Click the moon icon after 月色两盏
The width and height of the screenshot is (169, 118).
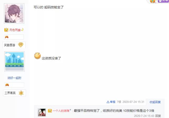pos(22,29)
